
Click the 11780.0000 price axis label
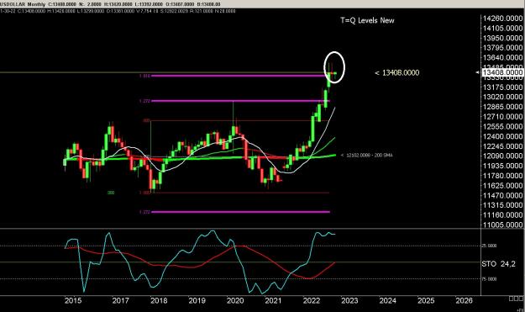(x=502, y=176)
